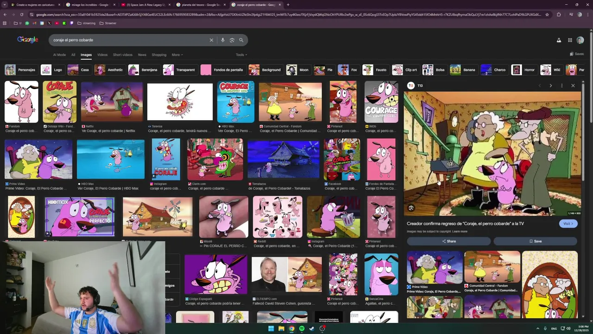593x334 pixels.
Task: Go to the Google logo homepage
Action: 28,39
